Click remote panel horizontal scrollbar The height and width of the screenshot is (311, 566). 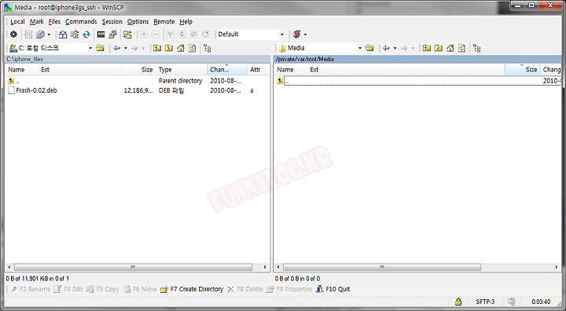pos(382,267)
